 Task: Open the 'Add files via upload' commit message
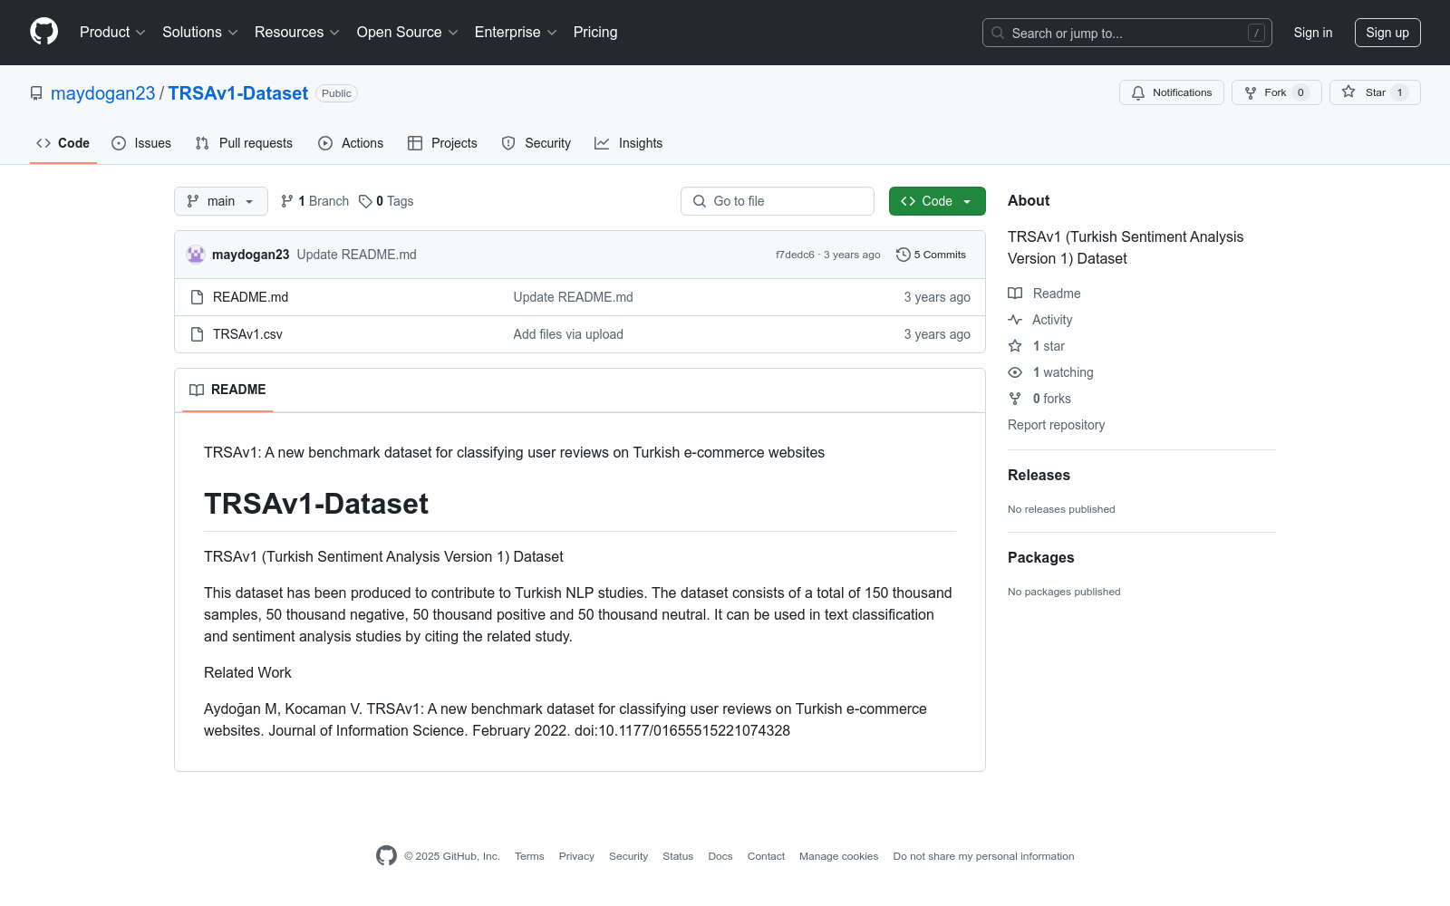(568, 334)
